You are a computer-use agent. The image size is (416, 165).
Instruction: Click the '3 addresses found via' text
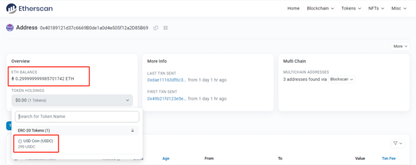(305, 79)
